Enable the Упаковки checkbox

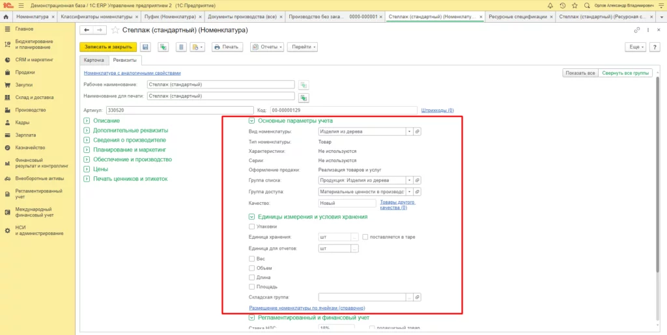coord(252,226)
